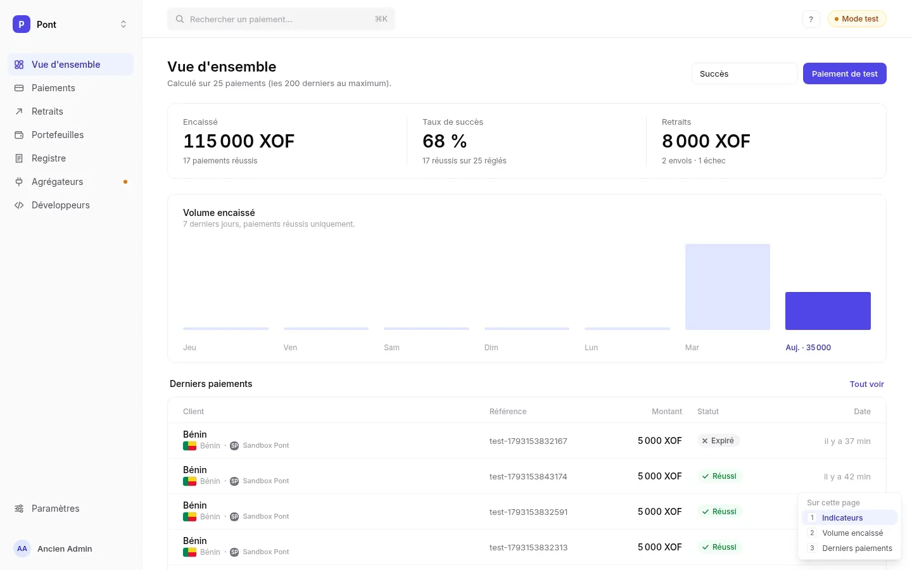Image resolution: width=912 pixels, height=570 pixels.
Task: Expand the Pont workspace switcher chevrons
Action: click(123, 24)
